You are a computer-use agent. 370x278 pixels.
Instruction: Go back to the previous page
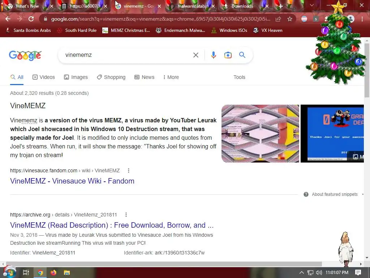coord(8,19)
